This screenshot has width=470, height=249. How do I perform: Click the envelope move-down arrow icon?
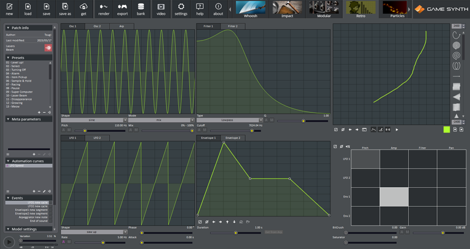point(234,222)
